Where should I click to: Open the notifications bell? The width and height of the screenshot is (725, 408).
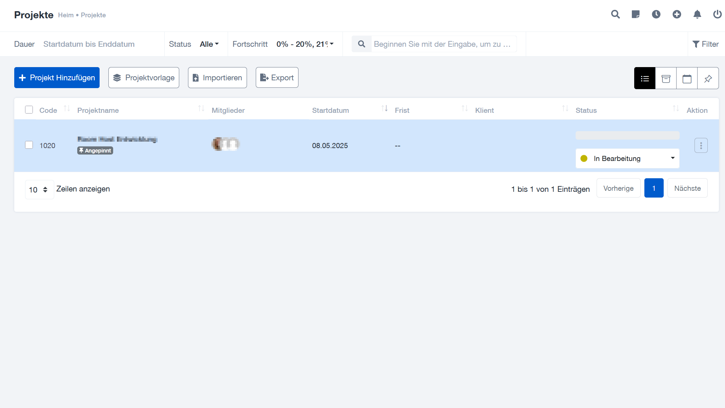(697, 14)
